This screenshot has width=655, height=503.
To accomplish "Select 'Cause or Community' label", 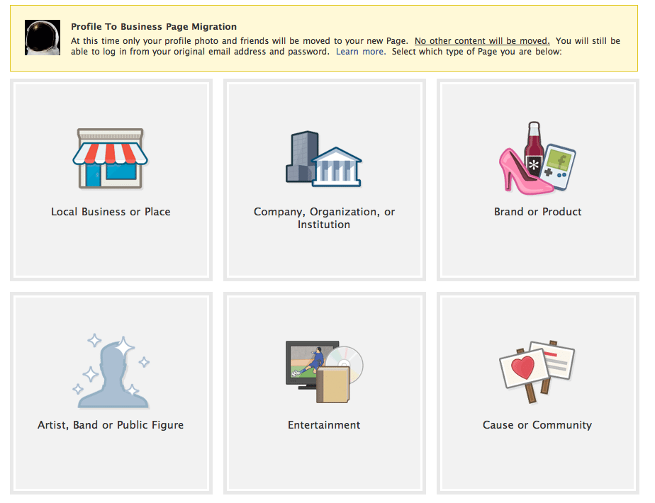I will (x=537, y=425).
